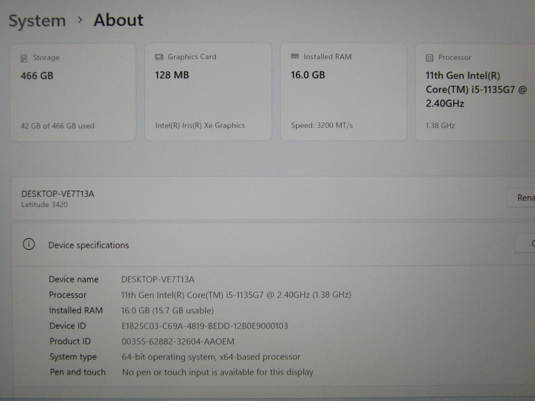Click the Processor chip icon

(x=429, y=58)
